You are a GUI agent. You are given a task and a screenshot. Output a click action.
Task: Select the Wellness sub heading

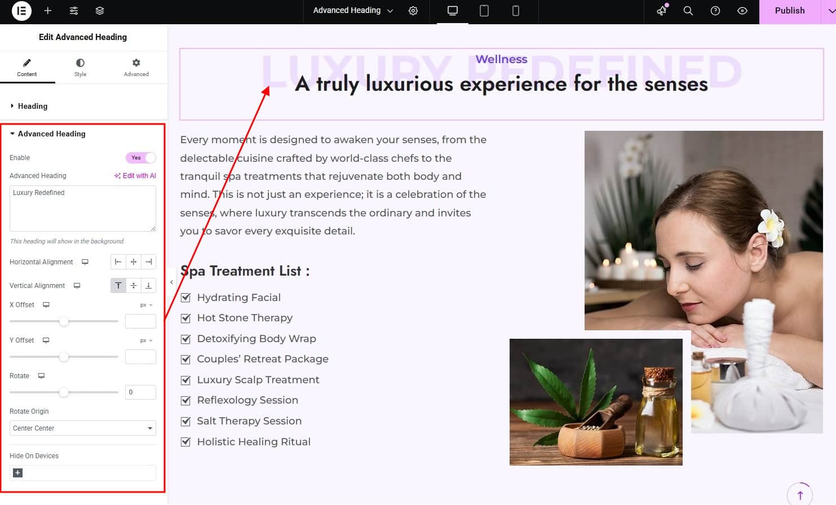pyautogui.click(x=501, y=59)
